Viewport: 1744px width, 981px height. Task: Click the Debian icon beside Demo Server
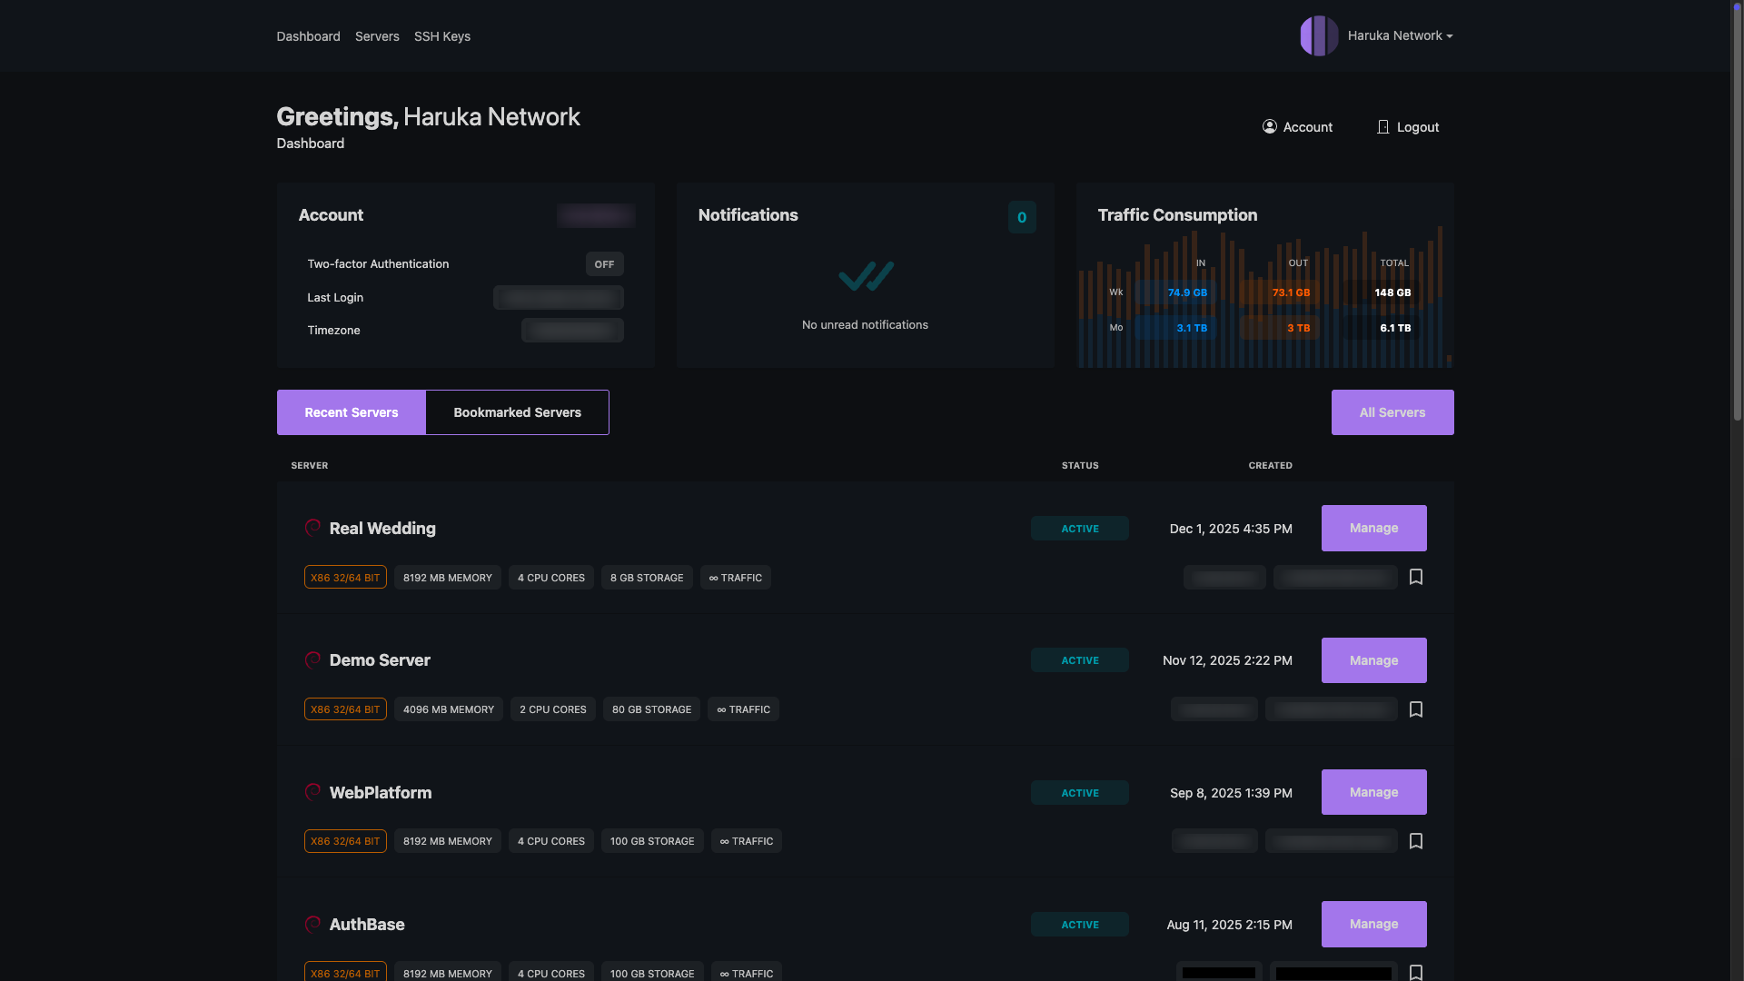click(x=312, y=660)
